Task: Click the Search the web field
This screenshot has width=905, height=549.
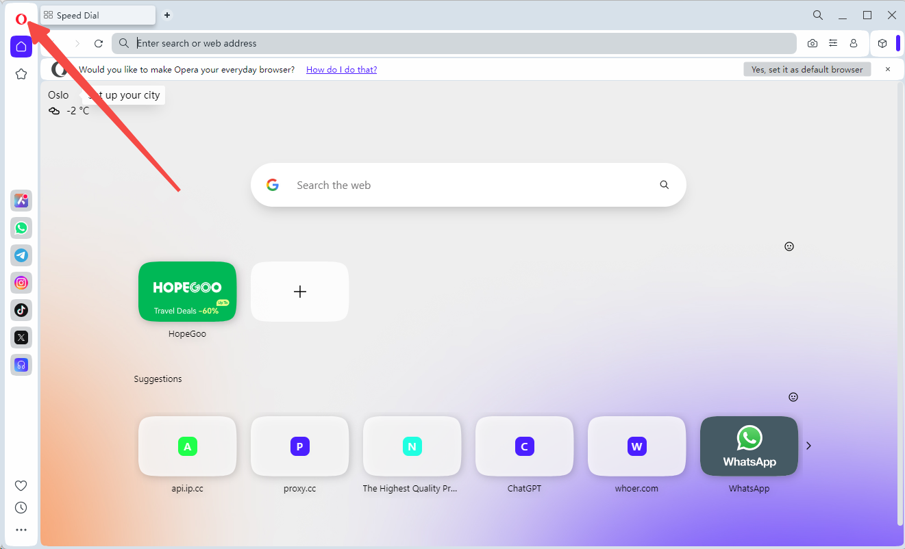Action: point(469,185)
